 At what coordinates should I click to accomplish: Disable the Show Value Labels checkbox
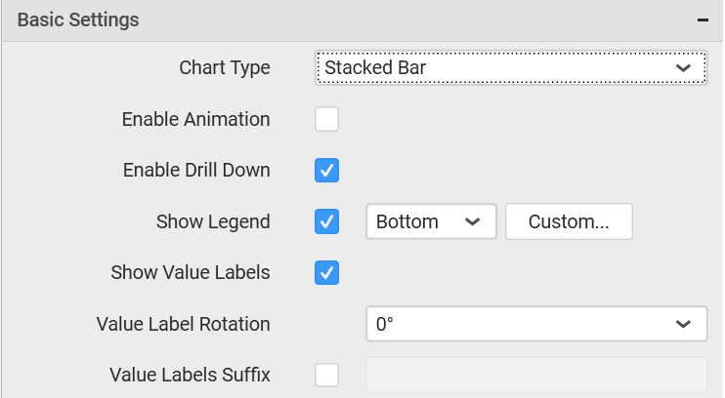click(x=327, y=272)
